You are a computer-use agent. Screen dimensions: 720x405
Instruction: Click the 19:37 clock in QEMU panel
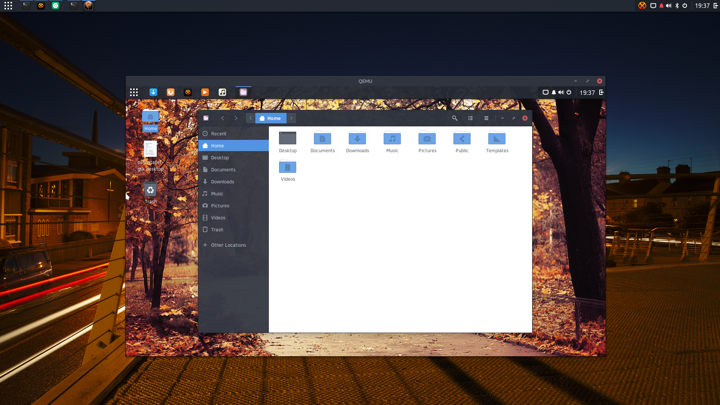[587, 93]
